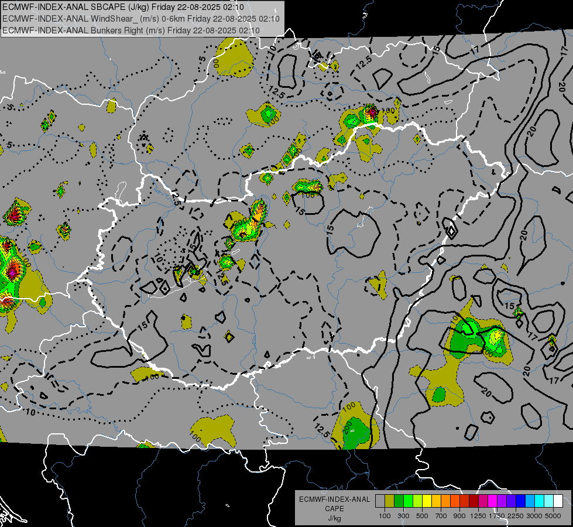This screenshot has width=573, height=527.
Task: Select the pale cyan legend swatch
Action: coord(549,501)
